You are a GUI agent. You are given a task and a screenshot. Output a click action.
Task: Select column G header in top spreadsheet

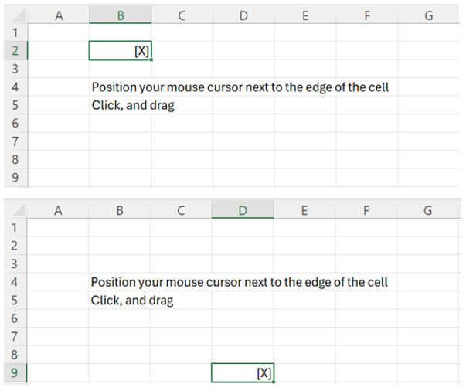coord(428,16)
